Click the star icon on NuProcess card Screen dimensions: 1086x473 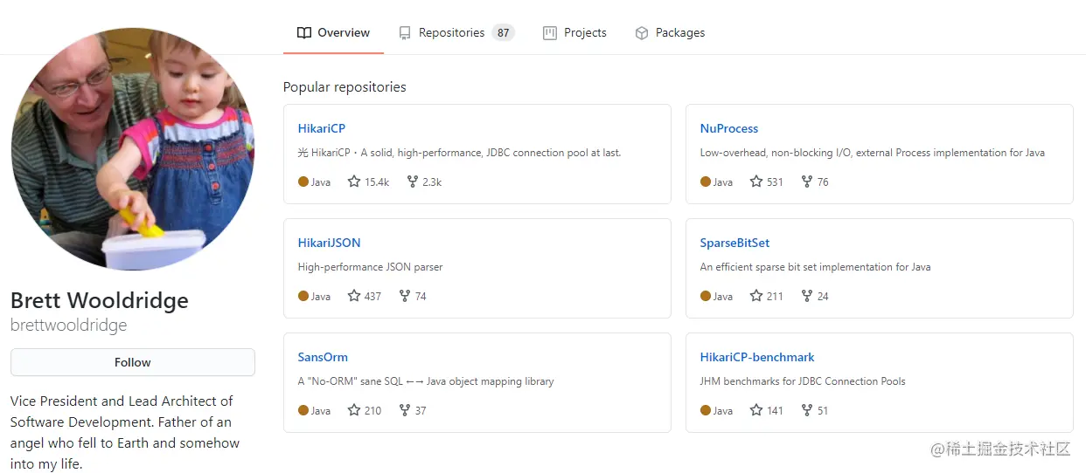coord(756,182)
